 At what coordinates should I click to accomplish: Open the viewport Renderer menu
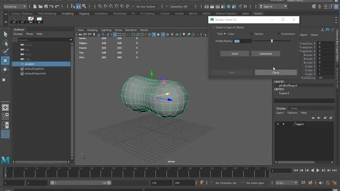131,30
